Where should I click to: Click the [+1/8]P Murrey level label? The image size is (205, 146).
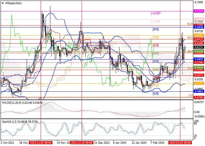(x=156, y=22)
